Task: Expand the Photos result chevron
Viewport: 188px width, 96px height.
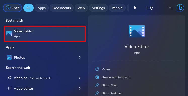Action: coord(80,57)
